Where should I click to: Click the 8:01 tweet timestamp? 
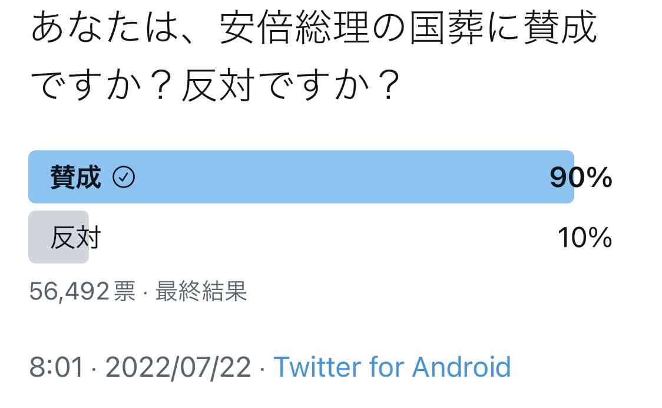(56, 367)
